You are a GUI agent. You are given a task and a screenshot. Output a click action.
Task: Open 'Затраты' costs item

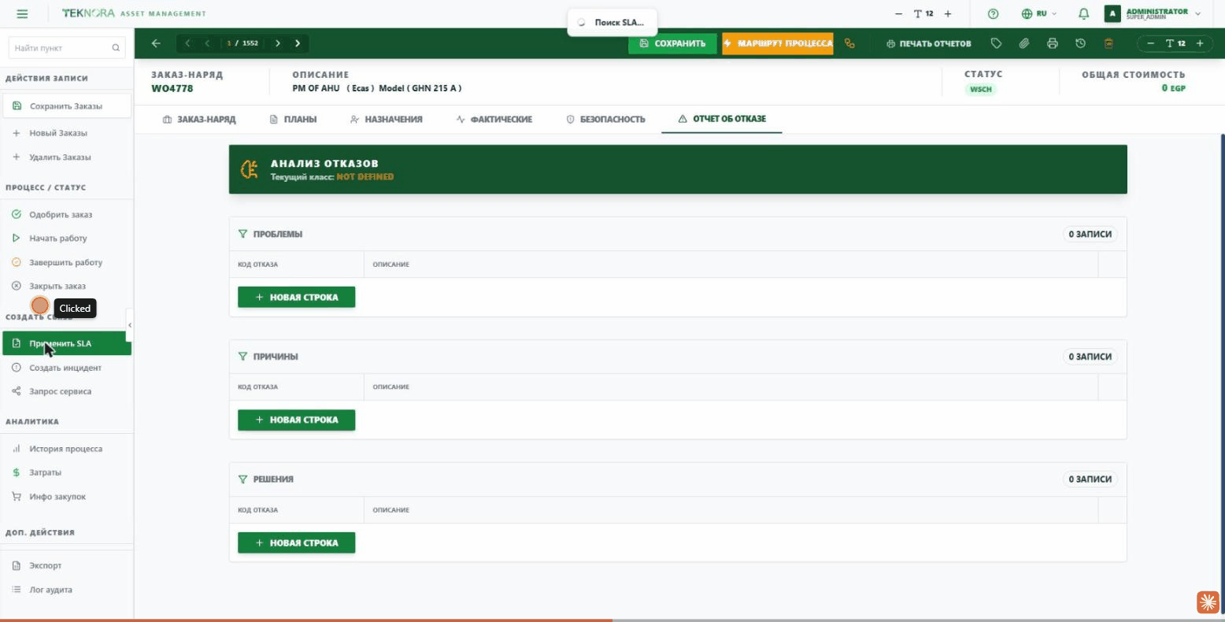tap(67, 472)
